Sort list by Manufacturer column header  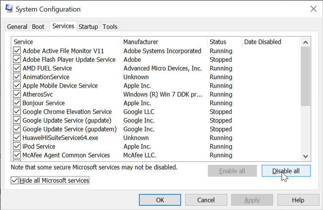click(x=141, y=42)
